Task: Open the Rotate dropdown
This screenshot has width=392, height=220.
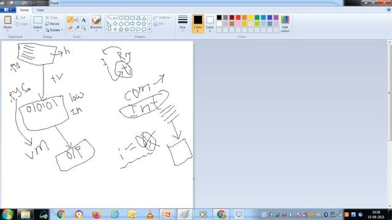Action: click(54, 30)
